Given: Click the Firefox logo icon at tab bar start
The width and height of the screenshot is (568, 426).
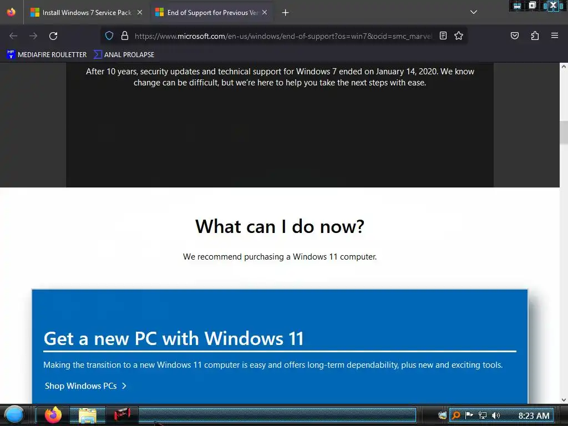Looking at the screenshot, I should pos(11,12).
